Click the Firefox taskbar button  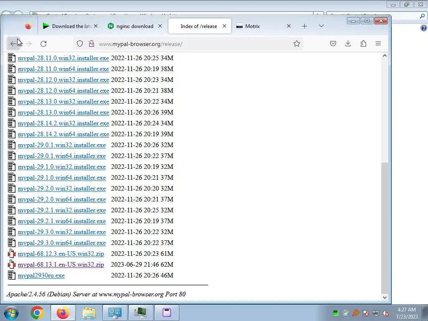pyautogui.click(x=63, y=313)
